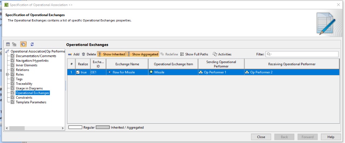Open the Filter search options dropdown
345x143 pixels.
click(269, 54)
